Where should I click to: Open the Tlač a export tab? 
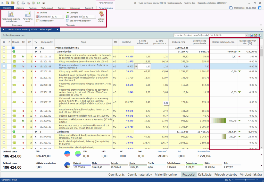[47, 8]
